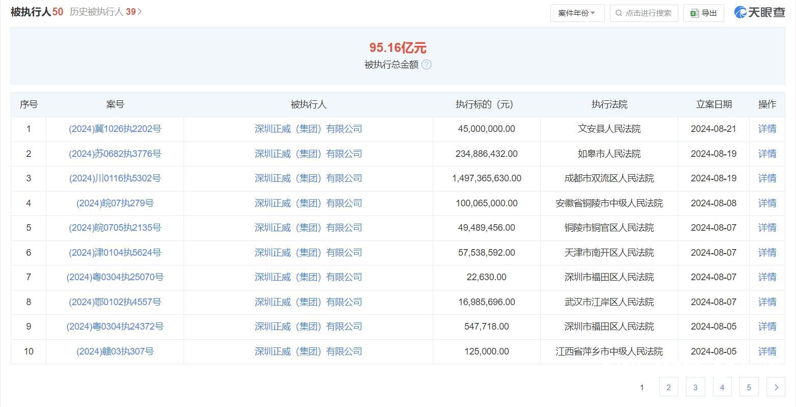This screenshot has width=796, height=407.
Task: Open case (2024)粤0304执25070号
Action: coord(115,277)
